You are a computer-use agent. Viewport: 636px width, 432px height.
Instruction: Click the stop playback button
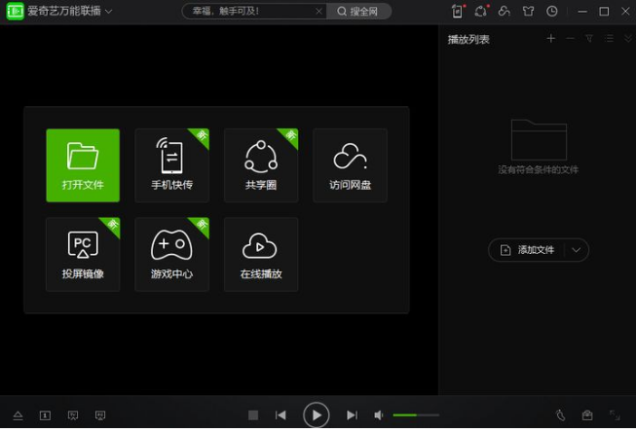tap(253, 415)
